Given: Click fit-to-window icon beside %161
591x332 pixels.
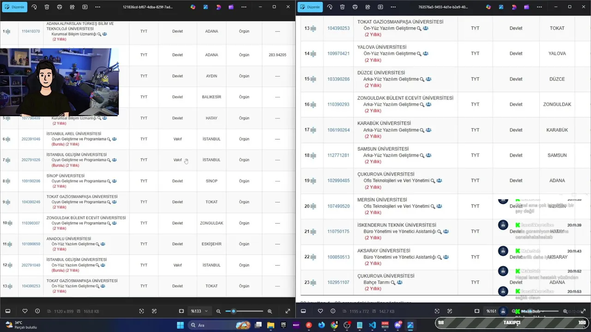Looking at the screenshot, I should click(477, 311).
